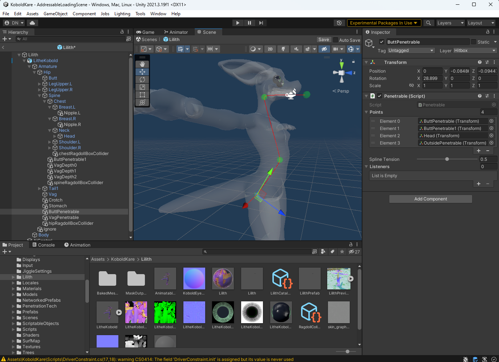Click the Step frame button
Image resolution: width=499 pixels, height=362 pixels.
click(x=261, y=23)
